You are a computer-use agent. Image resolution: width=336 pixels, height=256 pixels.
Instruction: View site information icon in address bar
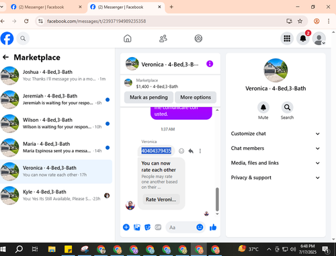[40, 21]
